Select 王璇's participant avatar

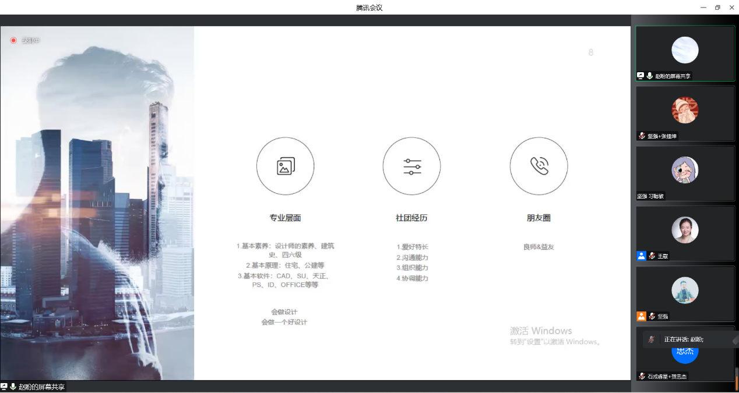click(685, 230)
